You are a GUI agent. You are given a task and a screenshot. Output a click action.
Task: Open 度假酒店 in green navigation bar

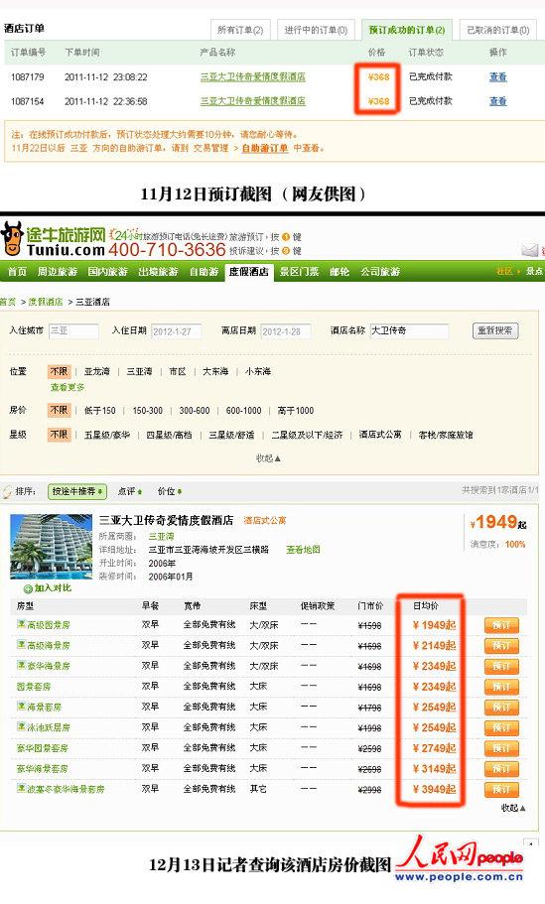click(x=248, y=272)
